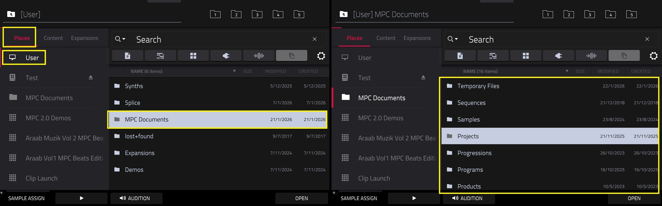Clear the search field in right browser

647,39
